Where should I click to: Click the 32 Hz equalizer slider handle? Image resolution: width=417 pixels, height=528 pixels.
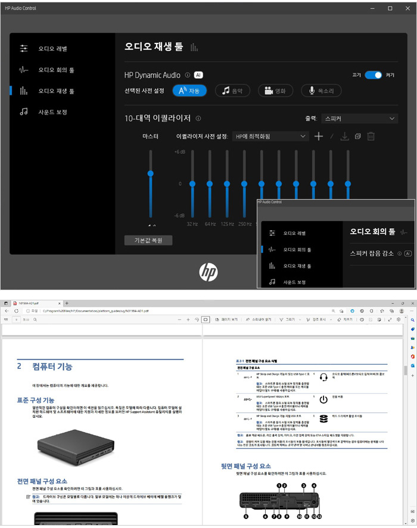[x=192, y=184]
